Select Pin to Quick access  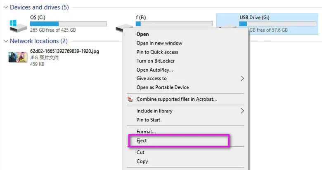[x=157, y=52]
